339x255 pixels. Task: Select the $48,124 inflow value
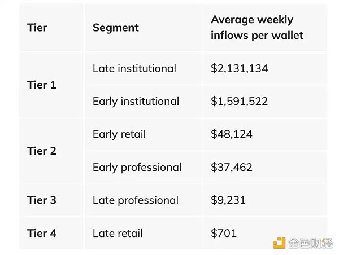pyautogui.click(x=232, y=134)
